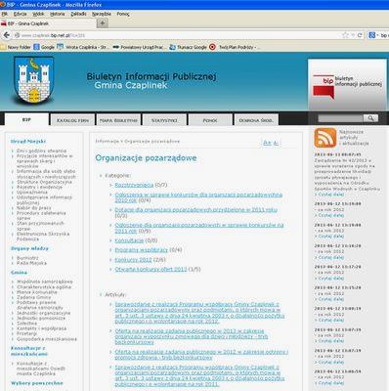The image size is (389, 391).
Task: Click the address bar URL field
Action: (179, 35)
